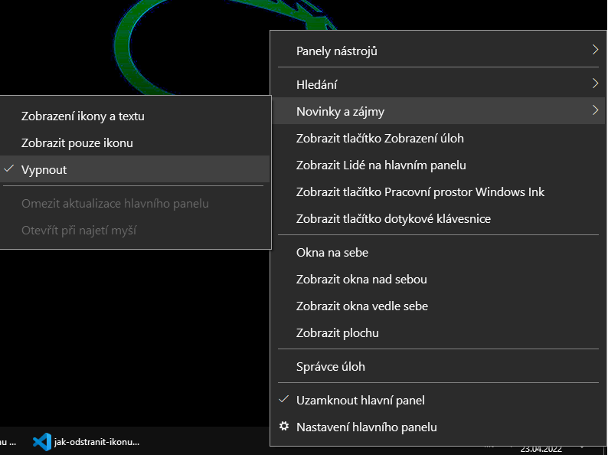608x455 pixels.
Task: Select the checked Vypnout option
Action: tap(44, 169)
